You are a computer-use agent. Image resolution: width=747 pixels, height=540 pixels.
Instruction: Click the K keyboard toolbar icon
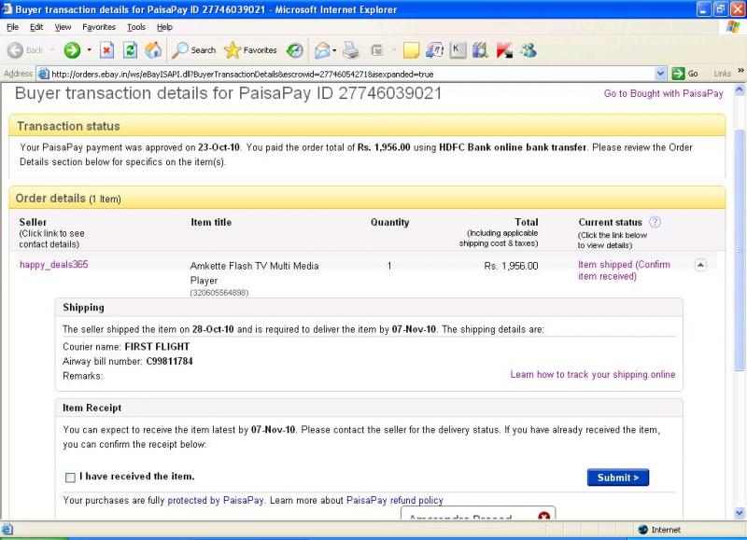coord(458,50)
